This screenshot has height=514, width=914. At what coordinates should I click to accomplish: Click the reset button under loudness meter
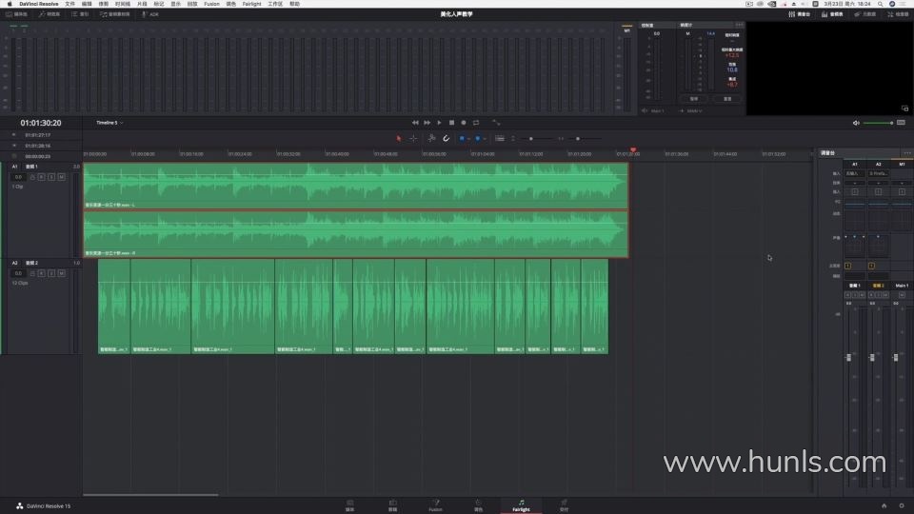pyautogui.click(x=726, y=98)
